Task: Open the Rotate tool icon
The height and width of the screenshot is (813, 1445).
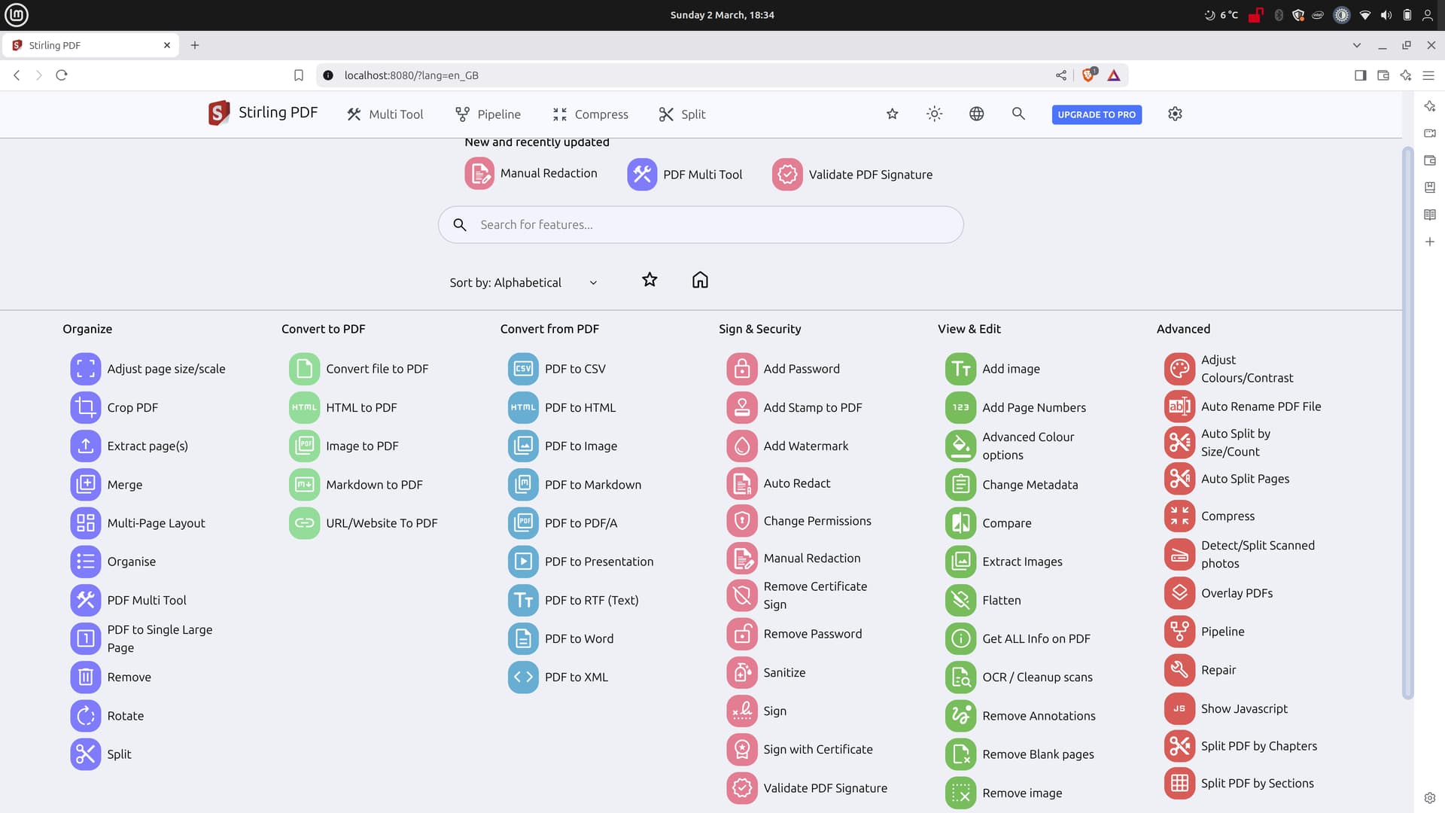Action: (x=86, y=716)
